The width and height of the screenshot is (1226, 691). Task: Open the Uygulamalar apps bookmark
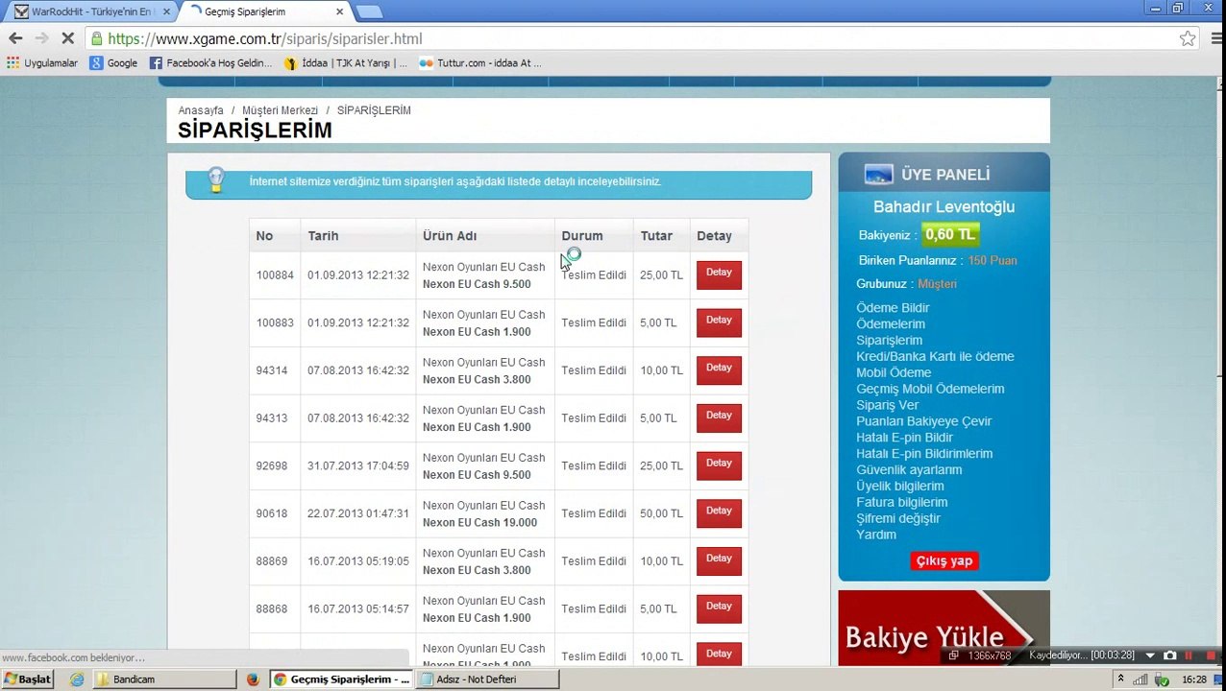(42, 63)
